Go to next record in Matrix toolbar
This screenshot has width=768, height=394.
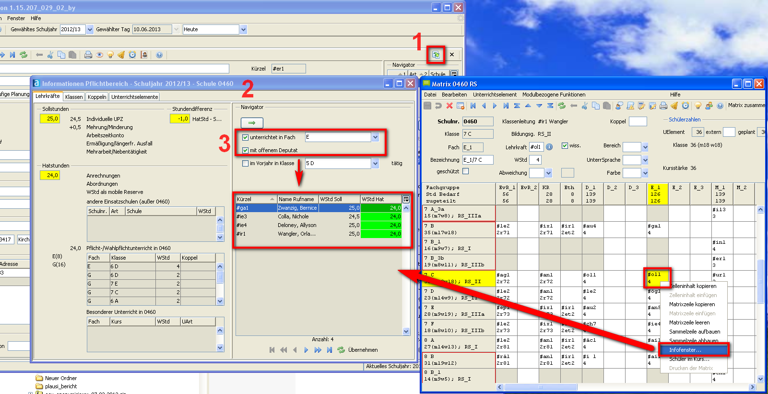coord(495,106)
